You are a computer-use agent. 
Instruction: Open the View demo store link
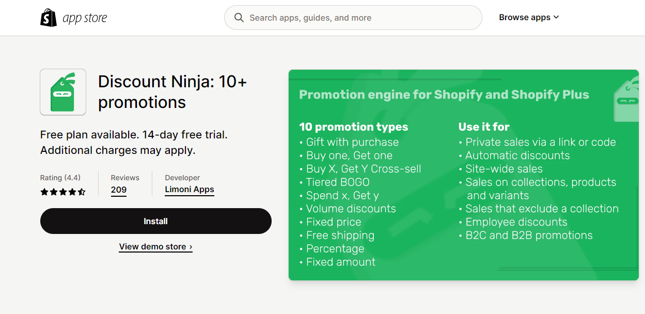(x=156, y=247)
